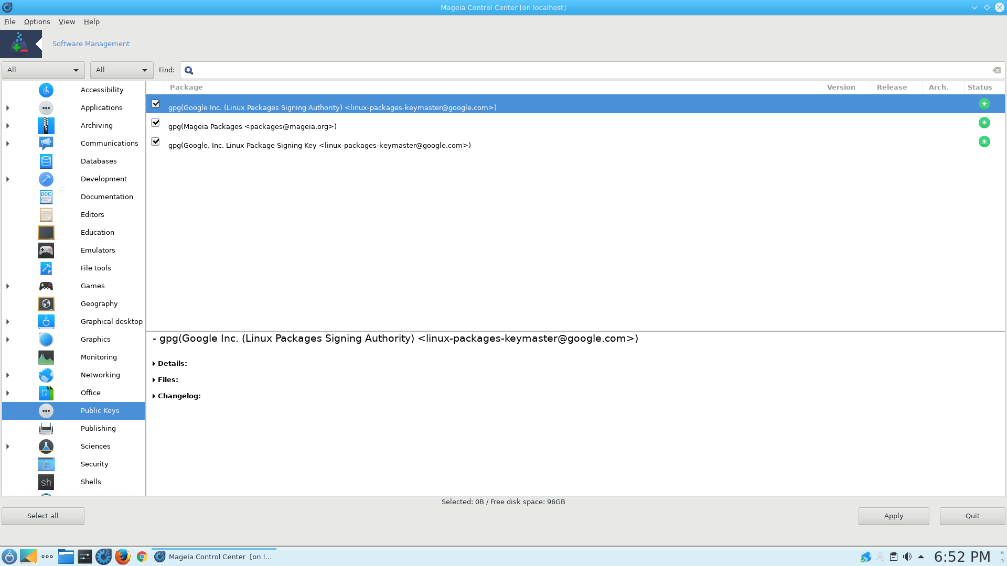
Task: Open the Help menu
Action: click(x=92, y=21)
